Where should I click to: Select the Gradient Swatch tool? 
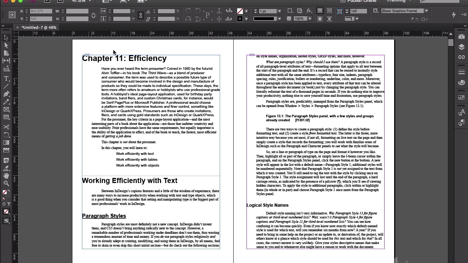[6, 142]
